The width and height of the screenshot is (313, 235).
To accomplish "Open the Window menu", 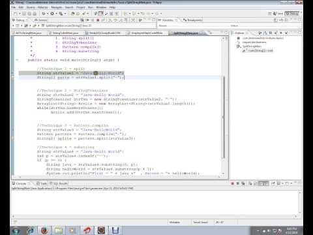I will pyautogui.click(x=101, y=7).
